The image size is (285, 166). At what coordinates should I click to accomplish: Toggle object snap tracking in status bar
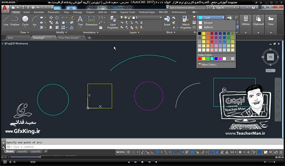click(x=174, y=152)
